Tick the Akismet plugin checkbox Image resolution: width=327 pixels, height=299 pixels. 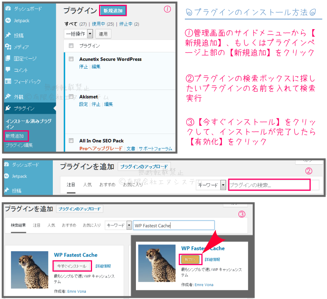pyautogui.click(x=71, y=97)
